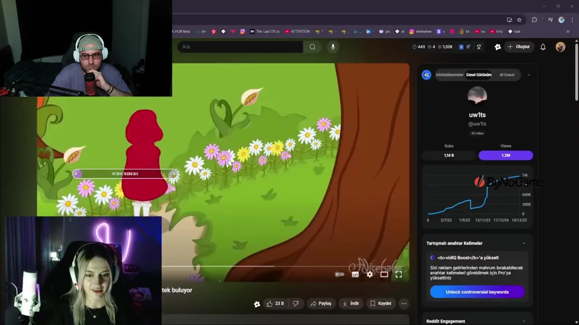
Task: Click the page vertical scrollbar
Action: click(x=576, y=71)
